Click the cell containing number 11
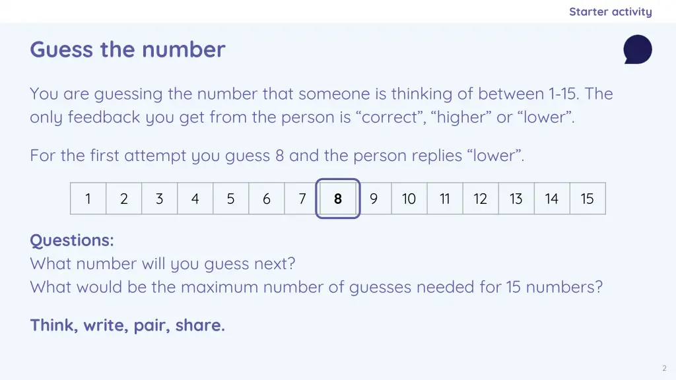Image resolution: width=676 pixels, height=380 pixels. pyautogui.click(x=445, y=199)
